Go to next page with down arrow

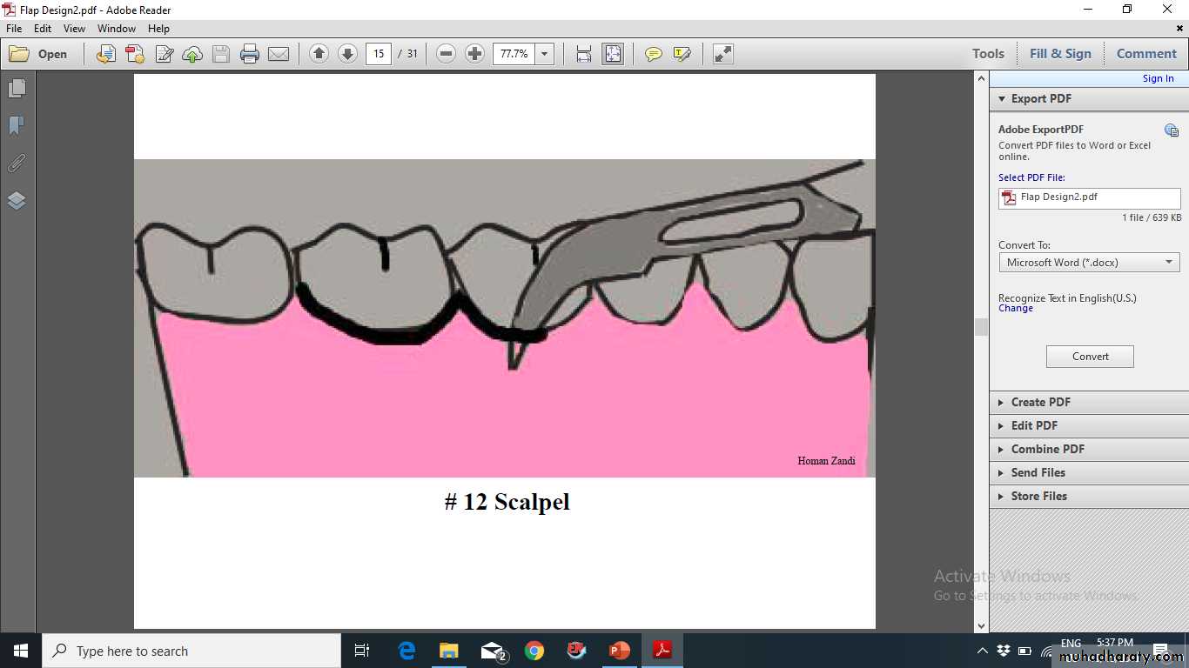(x=347, y=54)
